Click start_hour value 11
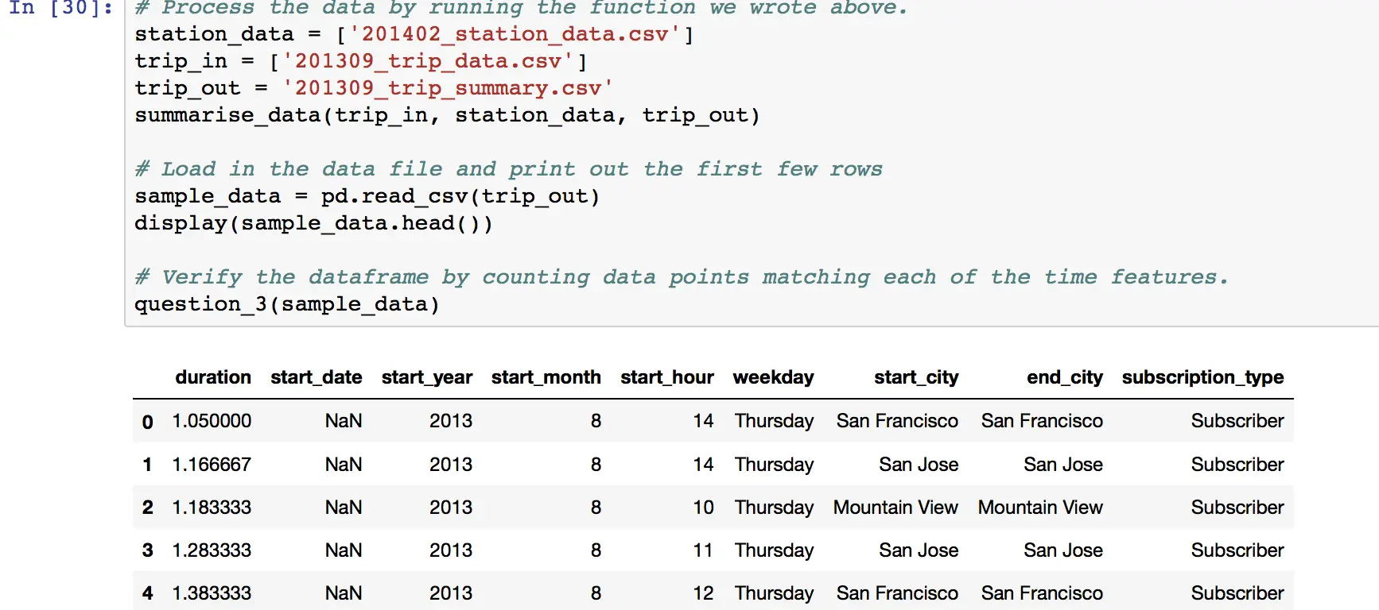This screenshot has height=610, width=1379. 703,550
